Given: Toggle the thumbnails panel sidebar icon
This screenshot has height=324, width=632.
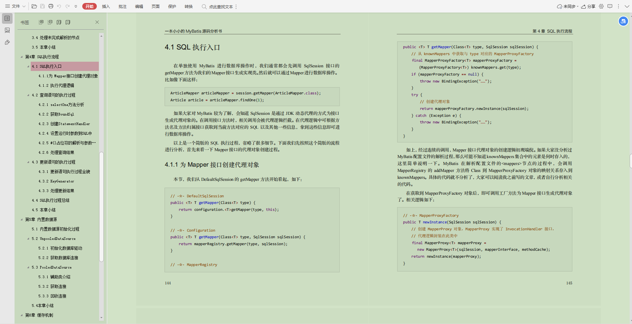Looking at the screenshot, I should tap(7, 30).
